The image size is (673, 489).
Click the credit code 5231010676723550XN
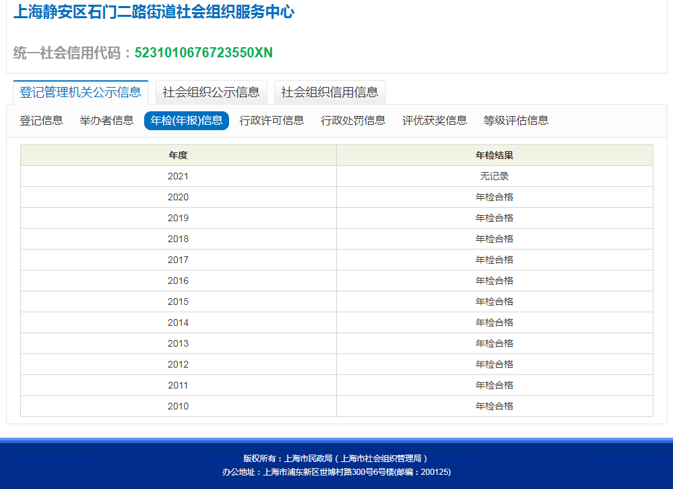coord(203,53)
